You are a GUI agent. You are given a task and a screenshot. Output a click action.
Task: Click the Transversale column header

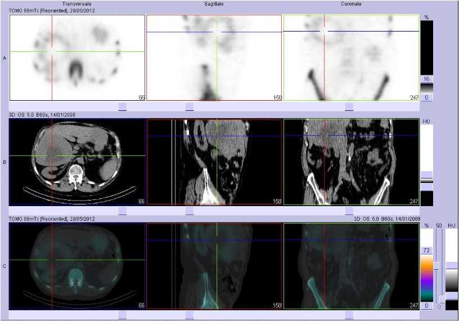click(x=76, y=4)
